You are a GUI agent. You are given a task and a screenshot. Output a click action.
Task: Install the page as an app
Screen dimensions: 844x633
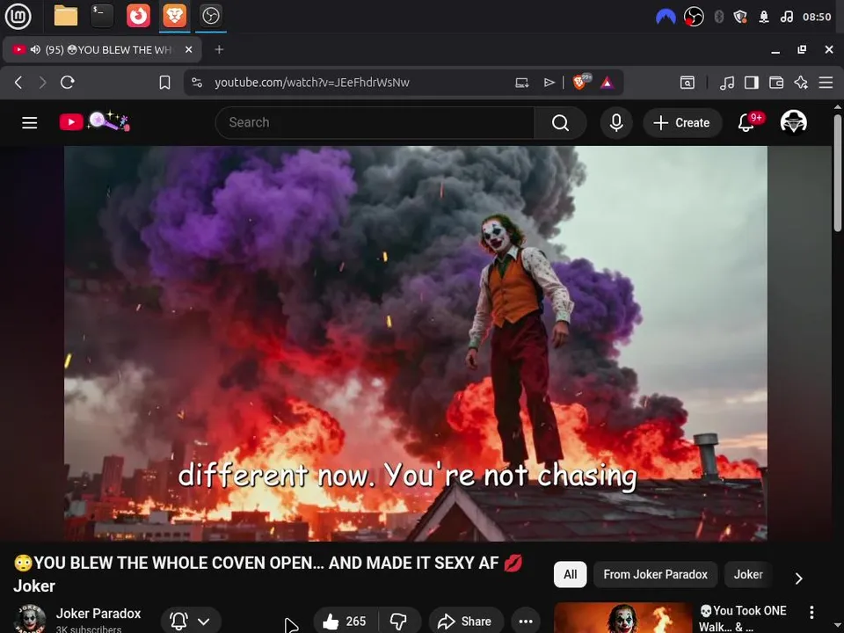coord(521,83)
